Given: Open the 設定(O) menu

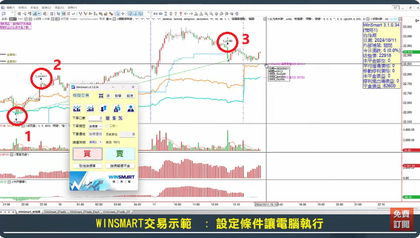Looking at the screenshot, I should tap(47, 8).
